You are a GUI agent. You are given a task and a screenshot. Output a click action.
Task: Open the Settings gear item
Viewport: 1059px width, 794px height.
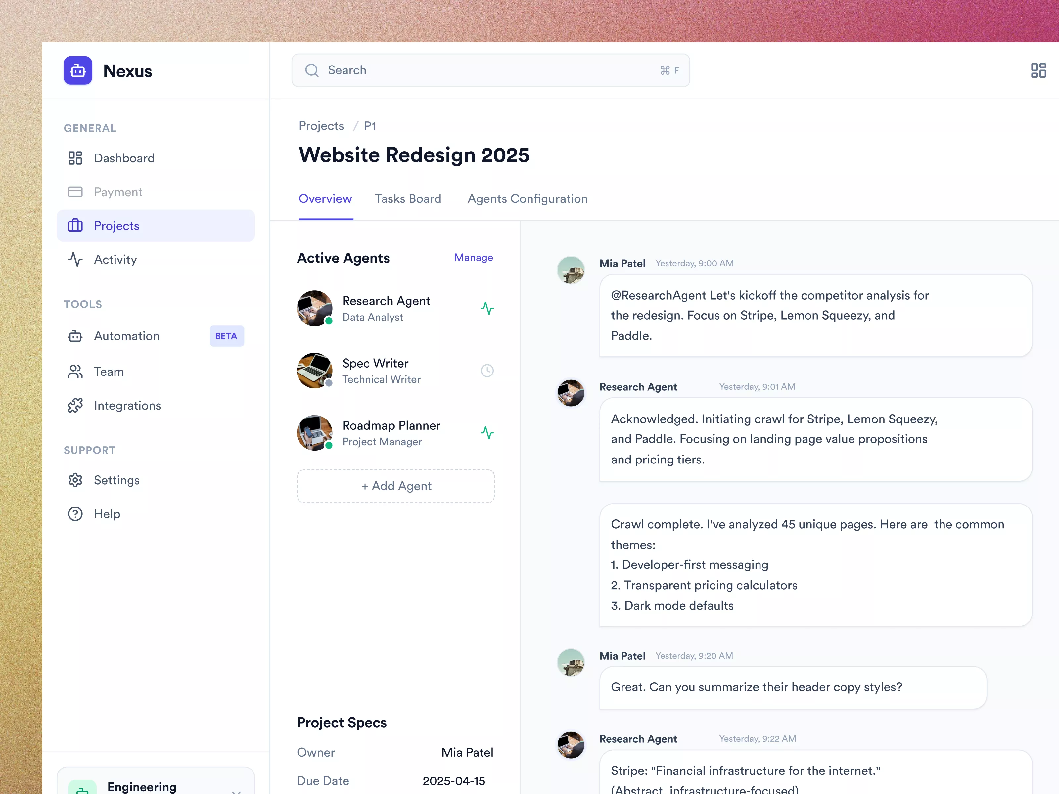116,480
